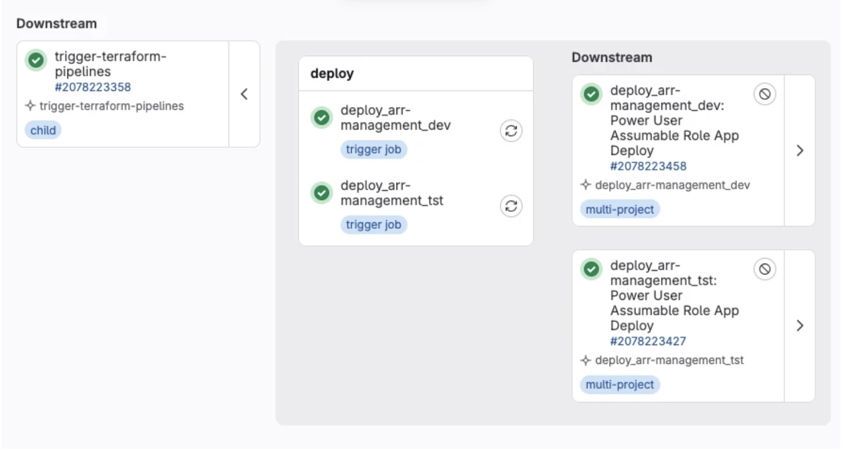
Task: Collapse the trigger-terraform-pipelines child pipeline
Action: tap(244, 94)
